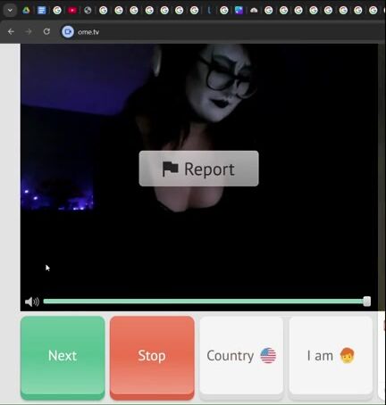The image size is (386, 405).
Task: Click the US flag icon
Action: click(x=268, y=356)
